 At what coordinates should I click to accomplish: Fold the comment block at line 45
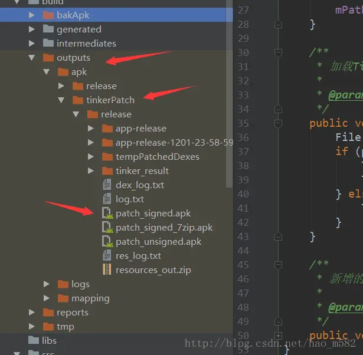pyautogui.click(x=278, y=265)
